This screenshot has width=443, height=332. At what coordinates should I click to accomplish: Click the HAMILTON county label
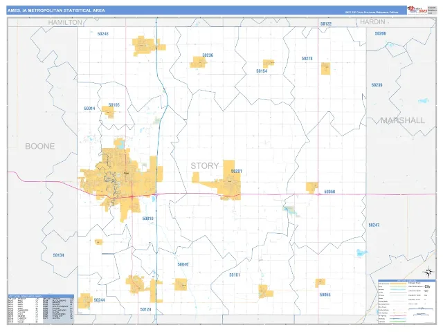65,22
